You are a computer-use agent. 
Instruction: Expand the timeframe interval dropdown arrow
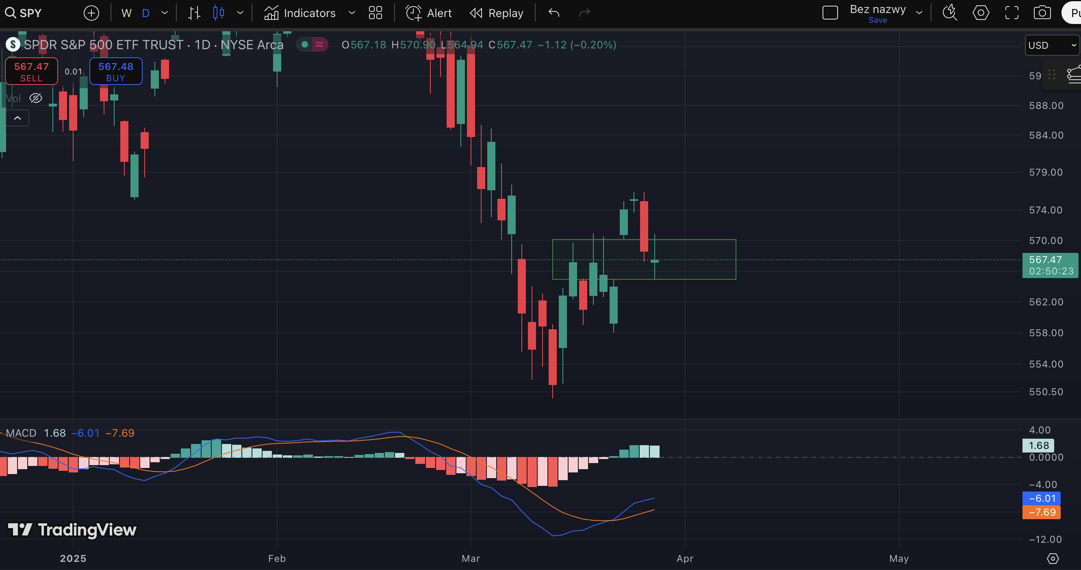coord(165,13)
